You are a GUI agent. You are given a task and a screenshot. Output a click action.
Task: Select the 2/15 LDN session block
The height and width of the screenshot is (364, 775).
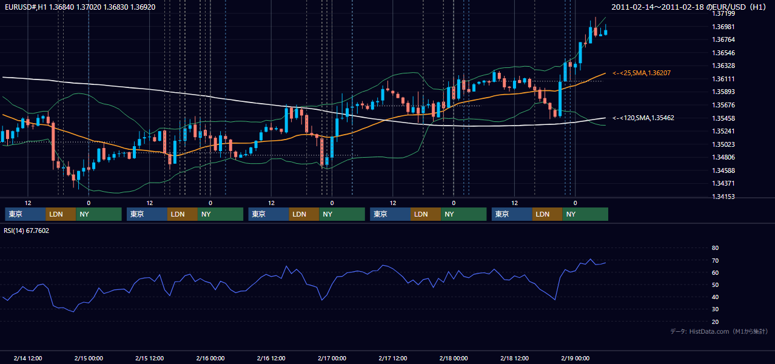pos(183,214)
